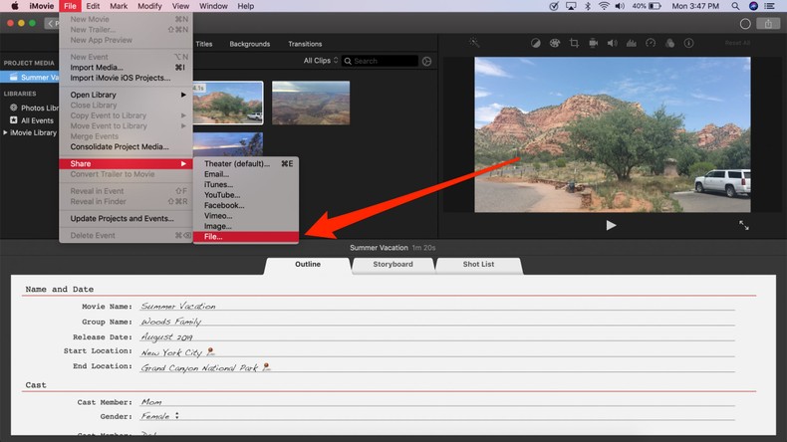
Task: Open the All Clips filter dropdown
Action: [x=319, y=61]
